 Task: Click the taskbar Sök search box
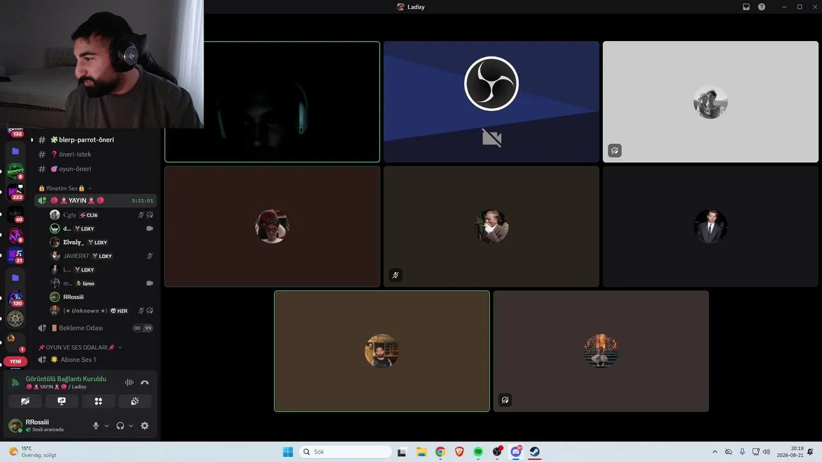(x=346, y=452)
